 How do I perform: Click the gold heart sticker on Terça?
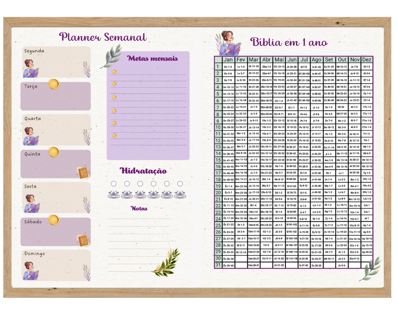(x=54, y=84)
